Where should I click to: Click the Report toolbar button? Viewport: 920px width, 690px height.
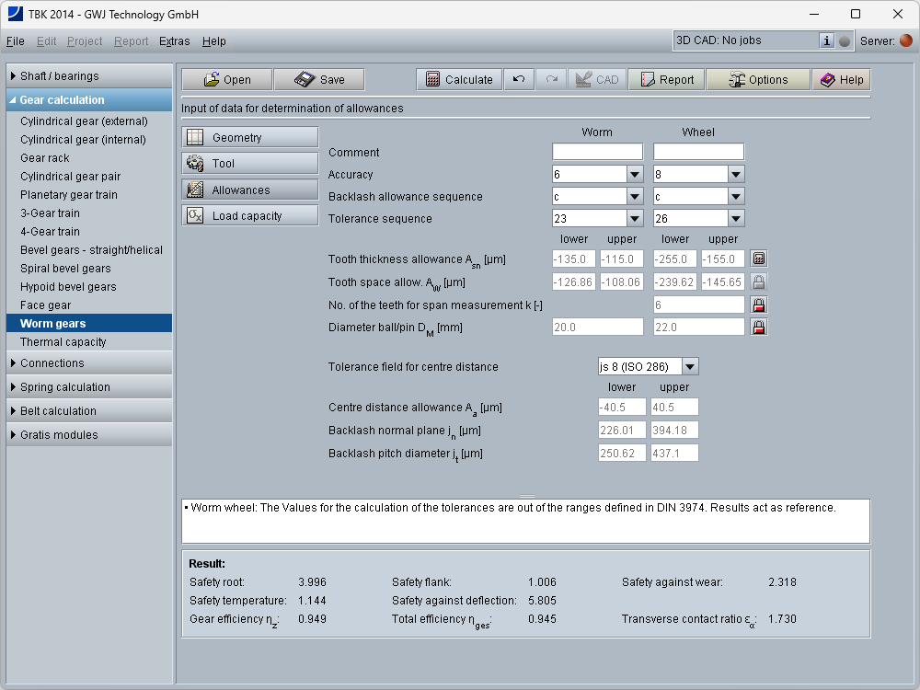pos(666,80)
